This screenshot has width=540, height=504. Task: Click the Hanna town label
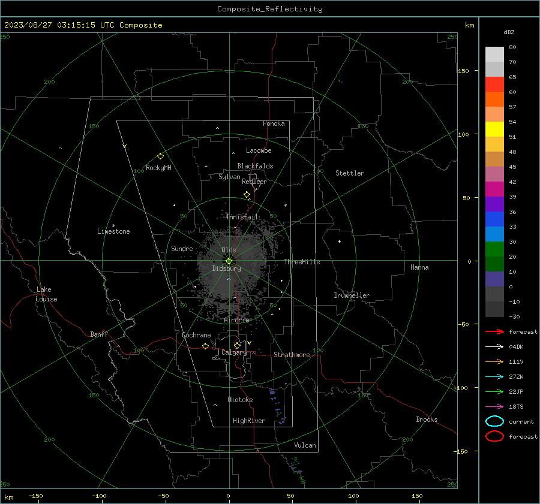tap(419, 267)
